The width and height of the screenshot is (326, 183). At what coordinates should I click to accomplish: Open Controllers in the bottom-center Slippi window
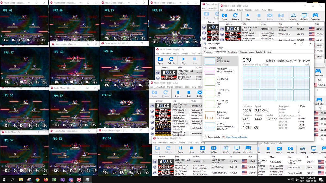pos(248,150)
